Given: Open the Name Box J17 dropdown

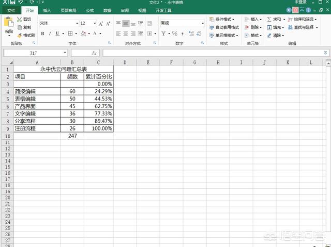Looking at the screenshot, I should [x=65, y=53].
